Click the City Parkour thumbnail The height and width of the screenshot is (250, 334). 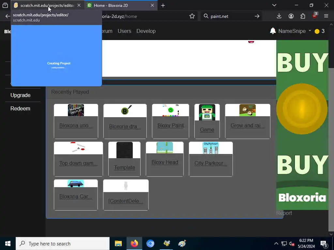(x=211, y=148)
